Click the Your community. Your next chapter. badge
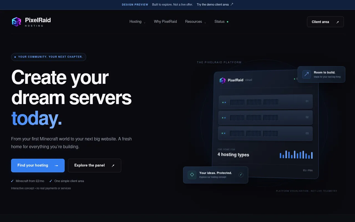This screenshot has height=222, width=355. pyautogui.click(x=49, y=57)
